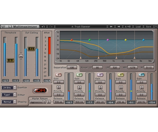This screenshot has width=158, height=132.
Task: Click the green band Priority 0.0 field
Action: pyautogui.click(x=79, y=95)
